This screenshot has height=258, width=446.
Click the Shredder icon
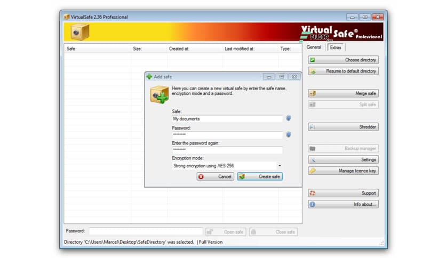coord(313,127)
